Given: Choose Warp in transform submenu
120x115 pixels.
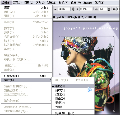Looking at the screenshot, I should [73, 107].
